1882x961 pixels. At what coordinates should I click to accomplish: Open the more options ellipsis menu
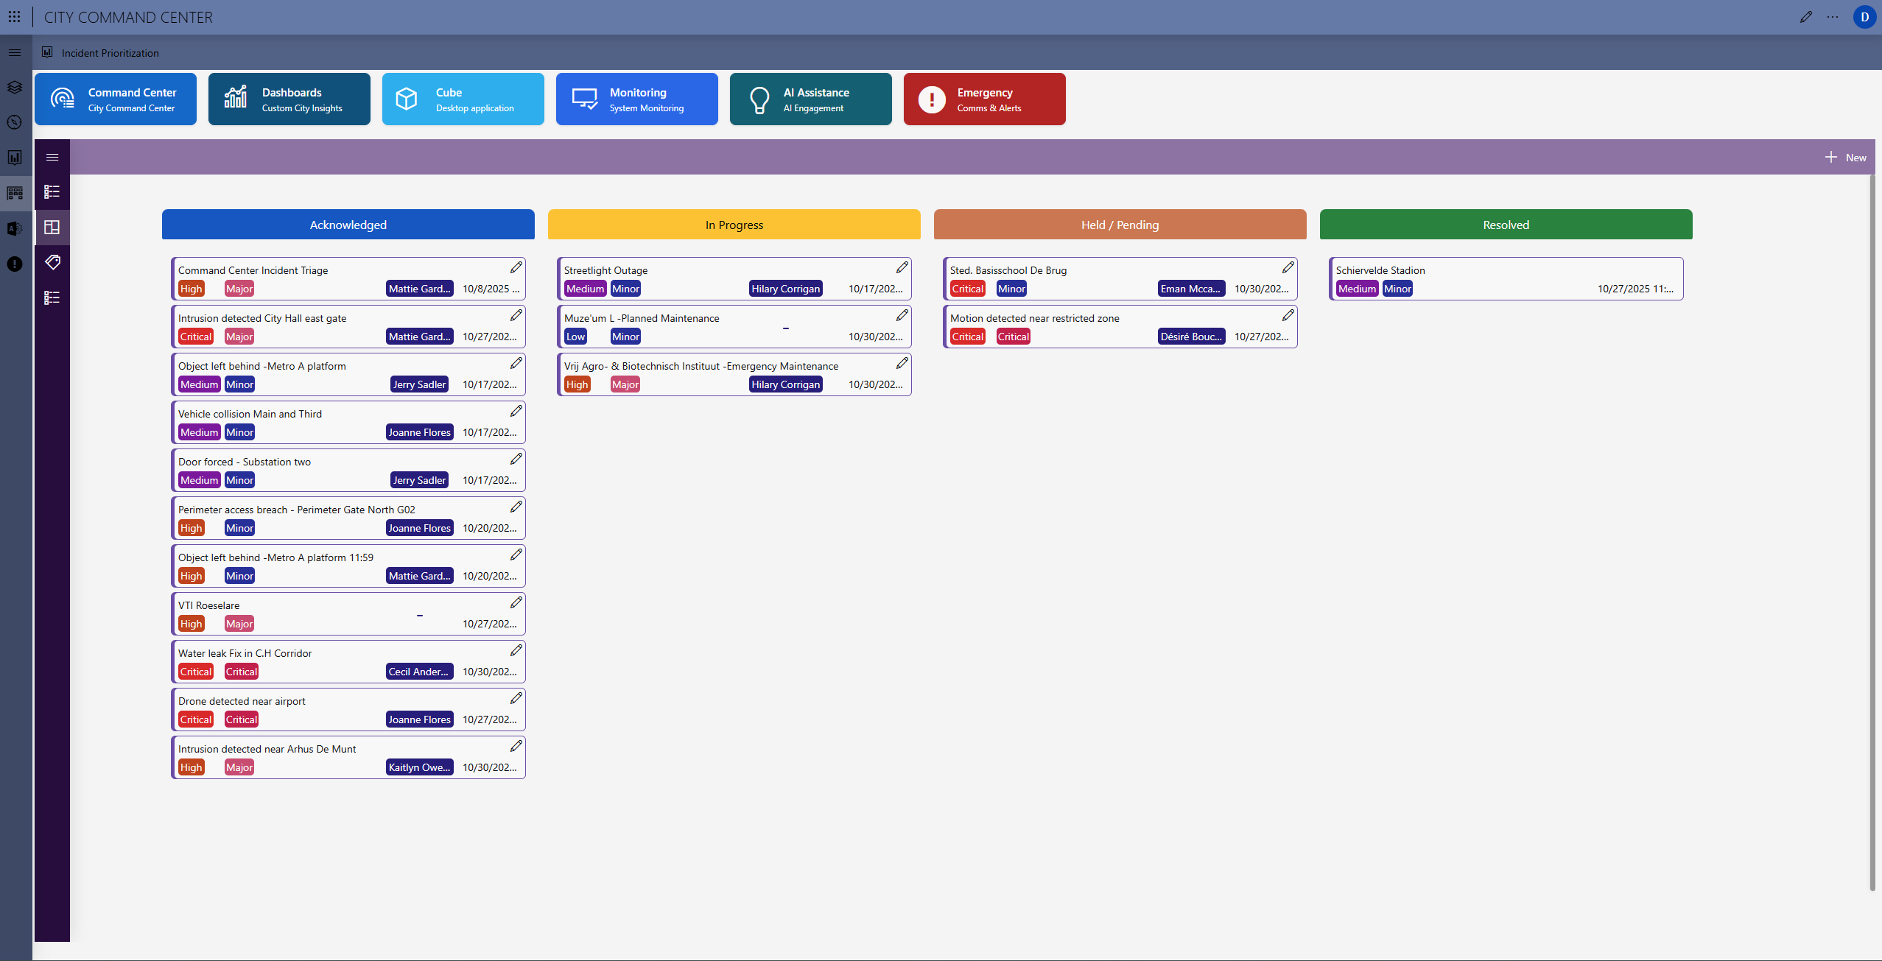(1832, 17)
